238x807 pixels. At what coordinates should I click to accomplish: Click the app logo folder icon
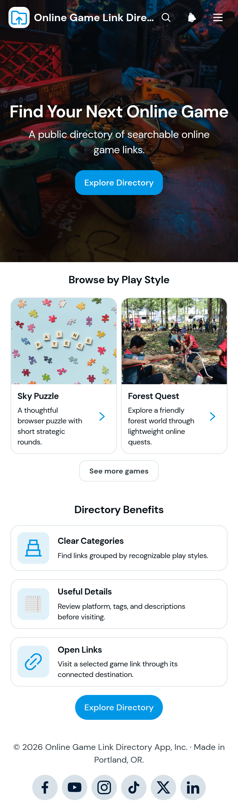(x=19, y=17)
